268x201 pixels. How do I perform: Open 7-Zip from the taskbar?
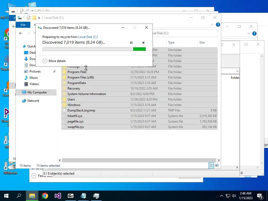(x=71, y=196)
